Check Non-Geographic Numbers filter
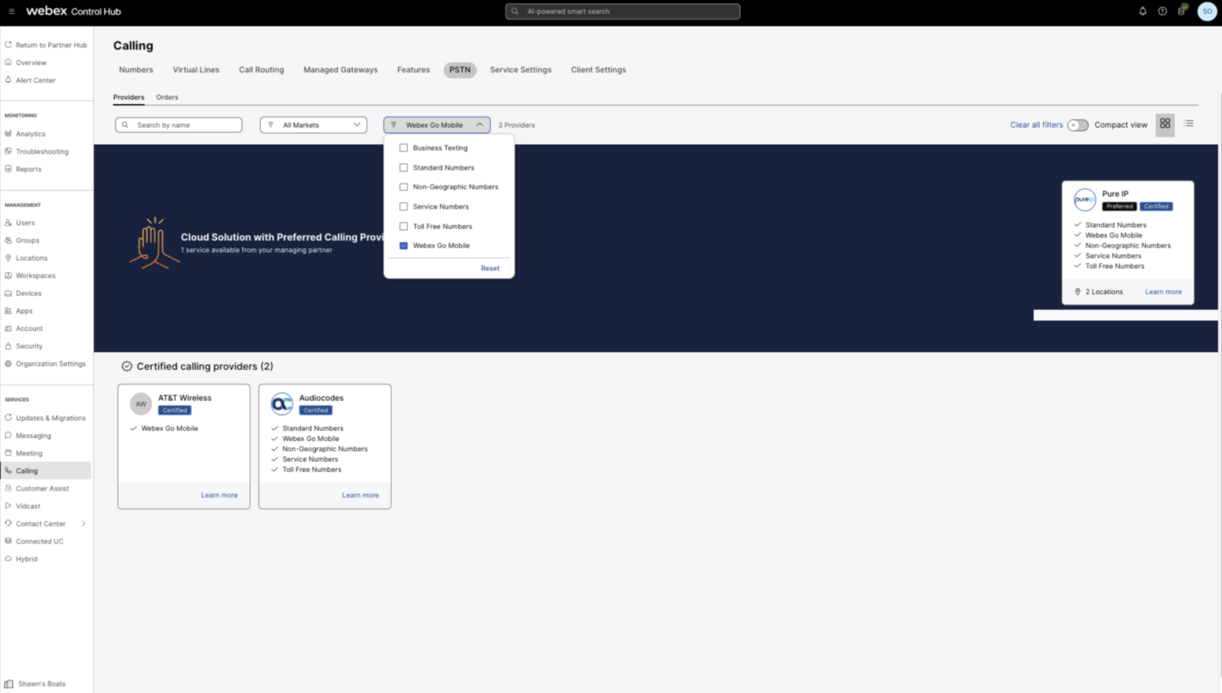Image resolution: width=1222 pixels, height=693 pixels. [403, 187]
